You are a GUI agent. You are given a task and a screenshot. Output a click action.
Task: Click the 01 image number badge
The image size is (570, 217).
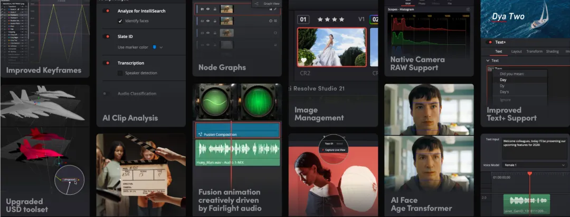pyautogui.click(x=303, y=19)
